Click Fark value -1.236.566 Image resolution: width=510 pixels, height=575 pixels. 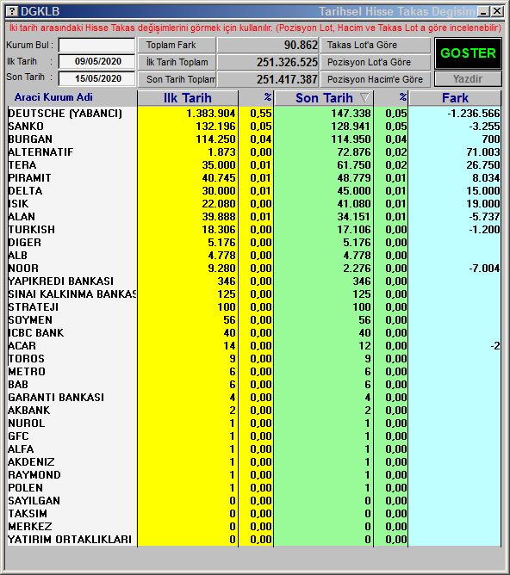tap(473, 114)
